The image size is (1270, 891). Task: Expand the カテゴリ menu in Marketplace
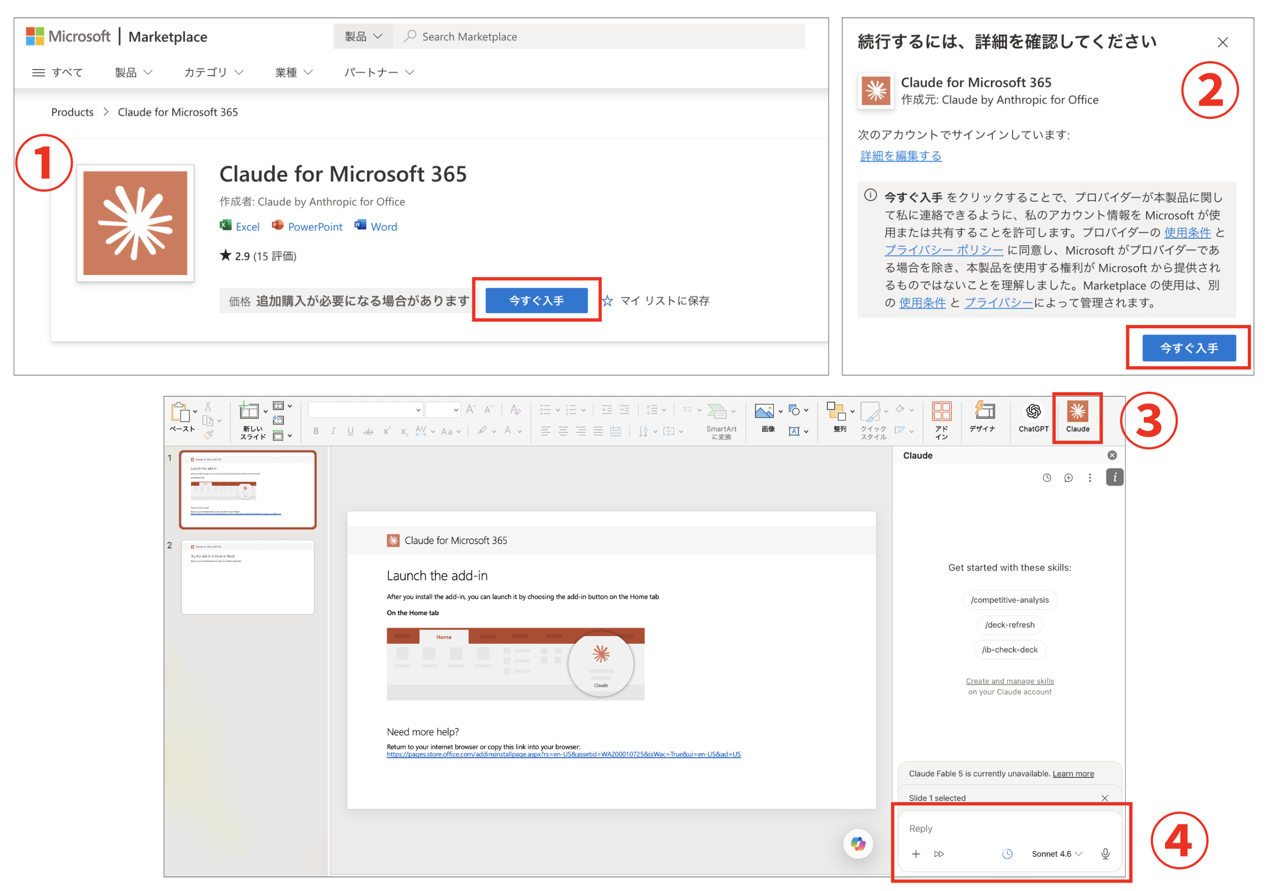tap(213, 72)
